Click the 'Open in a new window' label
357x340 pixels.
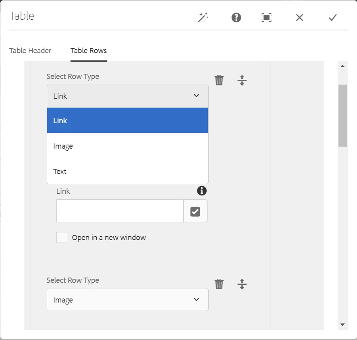click(x=109, y=238)
